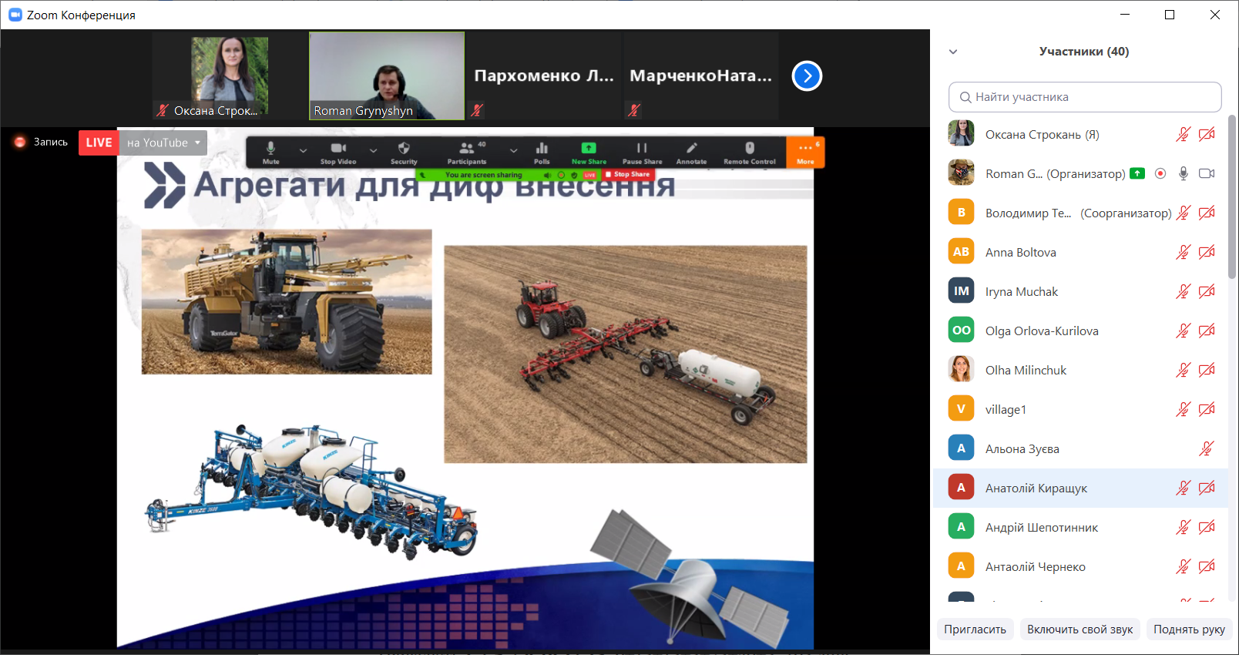Click Iryna Muchak's camera-off icon
Screen dimensions: 1239x658
[x=1207, y=291]
